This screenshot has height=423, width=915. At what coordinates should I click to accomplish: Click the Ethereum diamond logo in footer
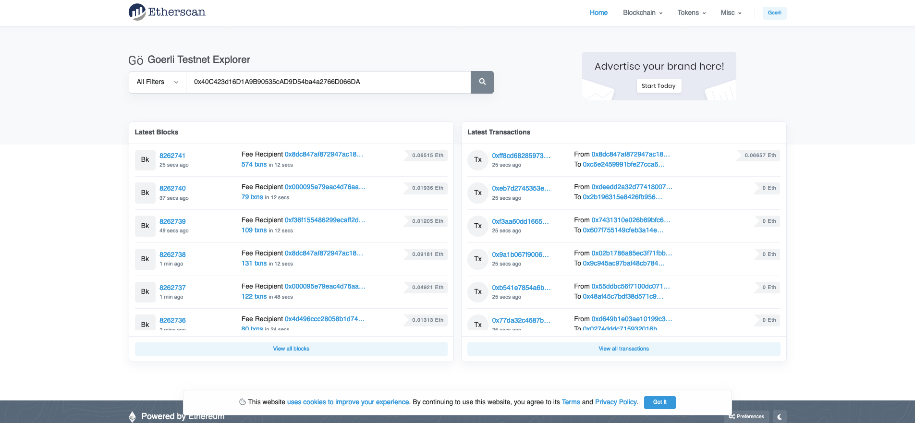[133, 417]
